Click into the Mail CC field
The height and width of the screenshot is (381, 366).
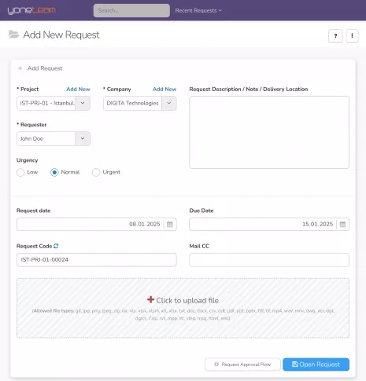click(269, 260)
